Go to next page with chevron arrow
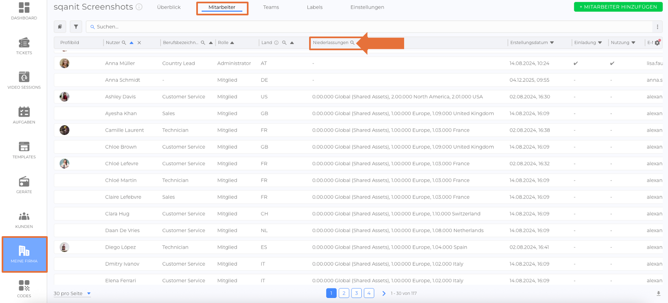The height and width of the screenshot is (303, 668). (384, 293)
